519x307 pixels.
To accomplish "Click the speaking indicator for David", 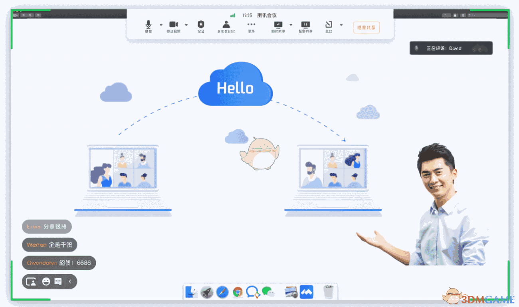I will 451,48.
